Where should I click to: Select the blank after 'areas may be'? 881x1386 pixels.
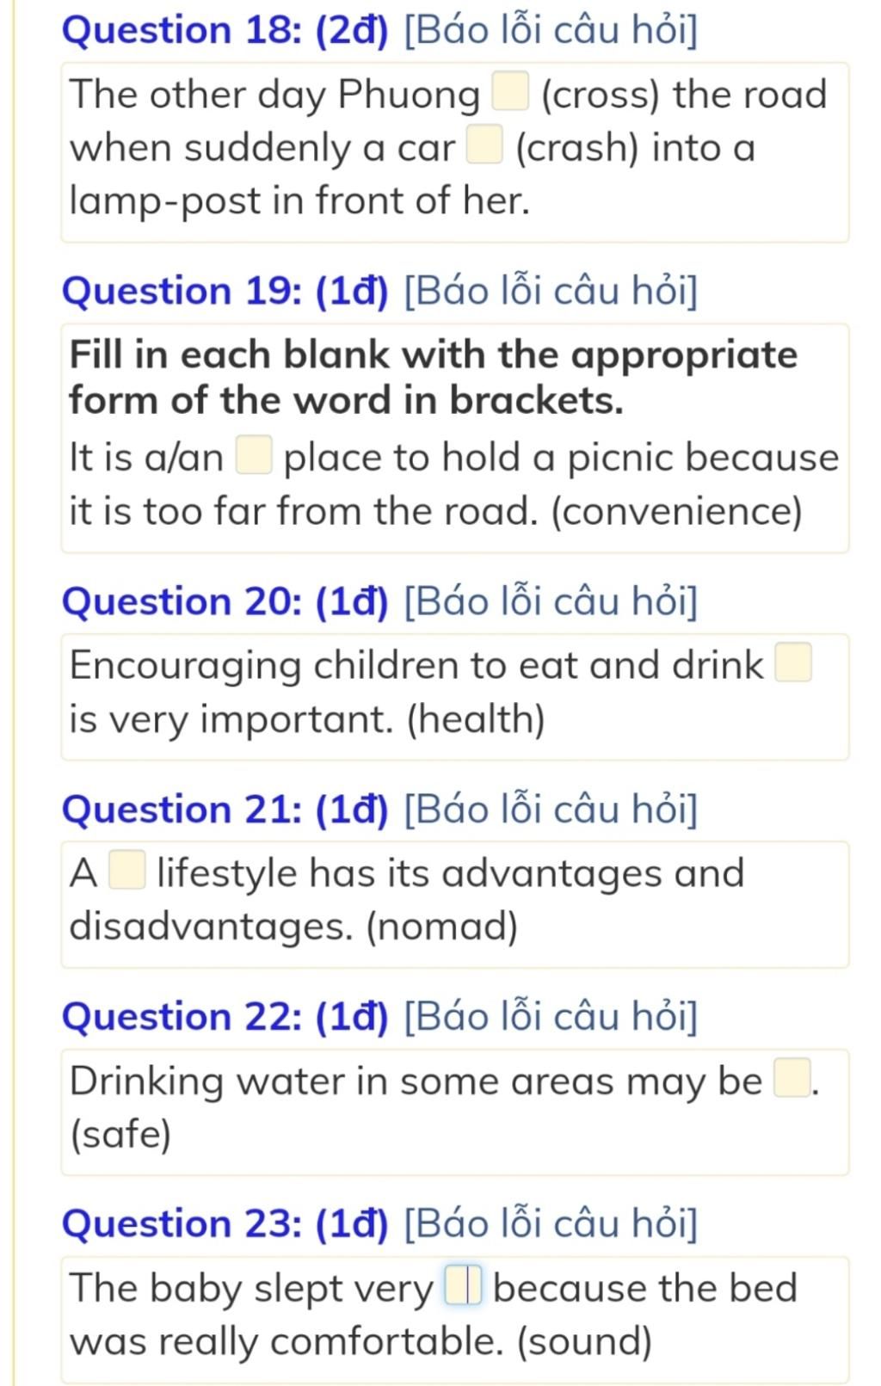(792, 1079)
